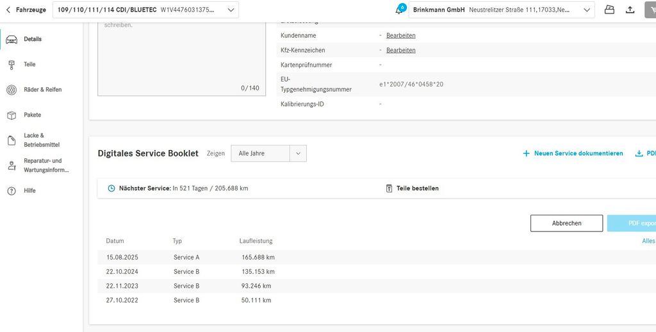Expand the Alle Jahre year filter
The image size is (656, 332).
click(298, 153)
